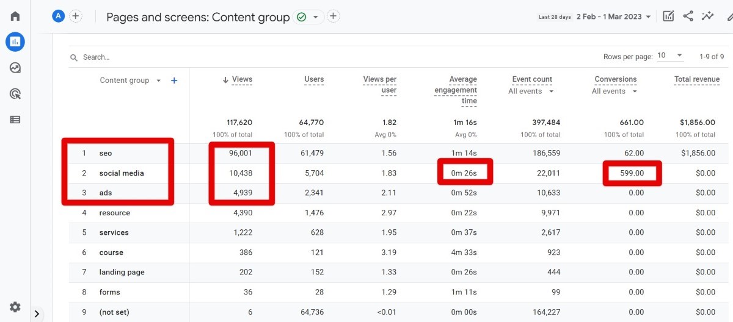The height and width of the screenshot is (322, 733).
Task: Open All events dropdown under Event count
Action: pos(531,91)
